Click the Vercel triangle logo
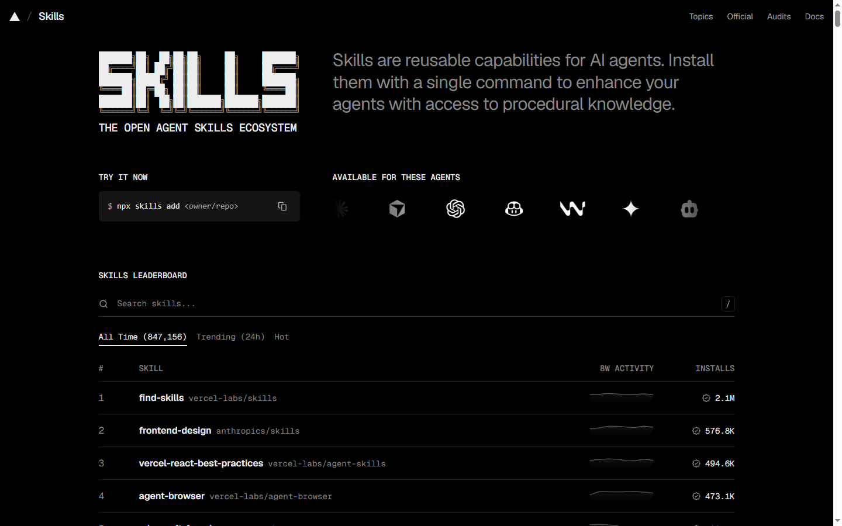Viewport: 842px width, 526px height. coord(15,17)
